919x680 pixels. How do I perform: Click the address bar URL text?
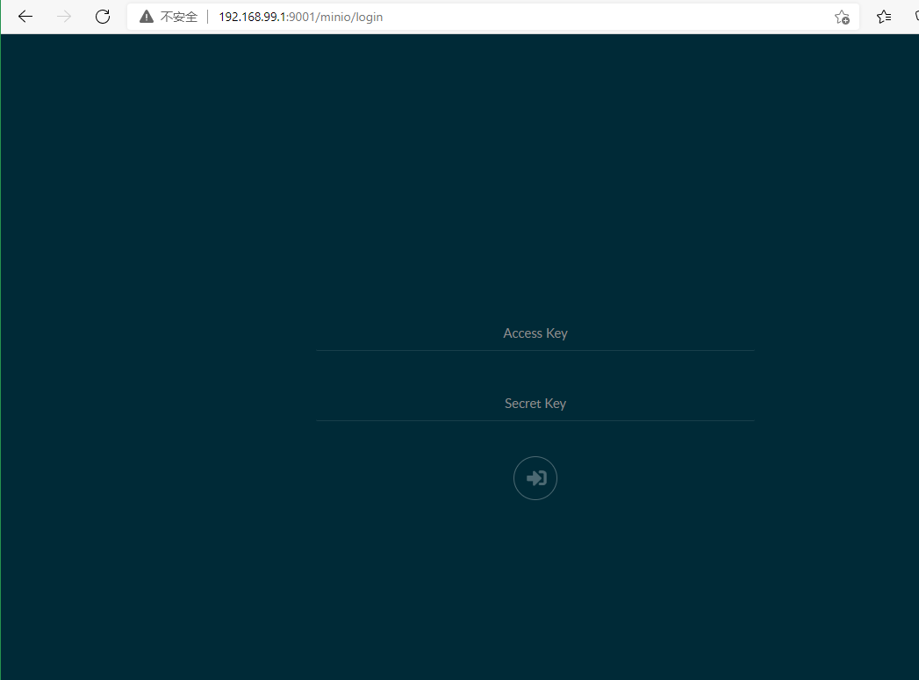(x=300, y=17)
